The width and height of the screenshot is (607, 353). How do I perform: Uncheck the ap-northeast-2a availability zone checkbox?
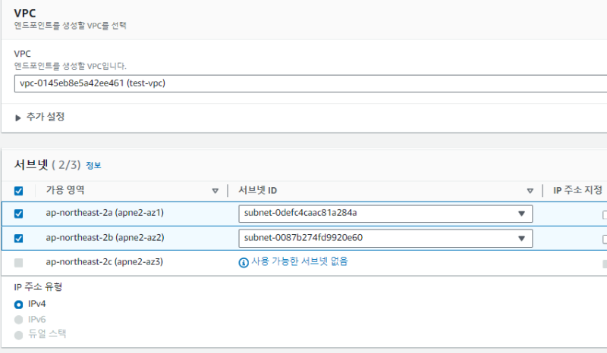point(19,214)
